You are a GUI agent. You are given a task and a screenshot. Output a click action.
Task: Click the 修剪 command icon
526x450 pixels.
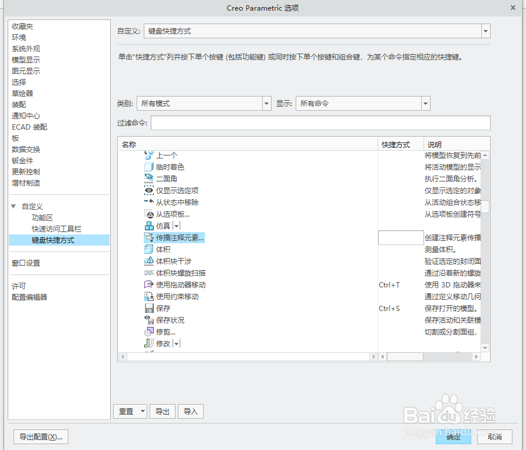click(x=149, y=332)
